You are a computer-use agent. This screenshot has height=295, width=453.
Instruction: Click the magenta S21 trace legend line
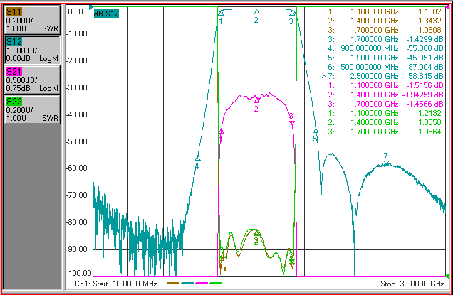(x=202, y=283)
